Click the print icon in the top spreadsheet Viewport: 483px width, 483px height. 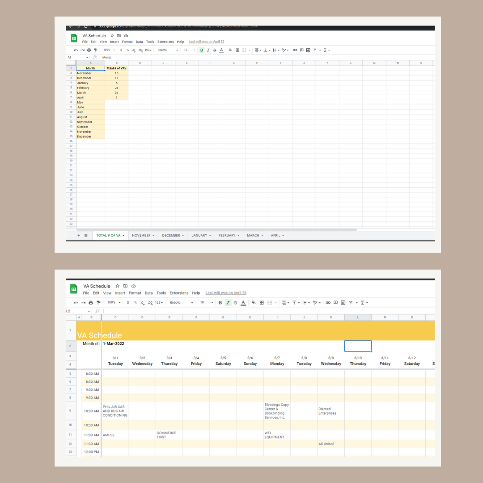coord(89,50)
